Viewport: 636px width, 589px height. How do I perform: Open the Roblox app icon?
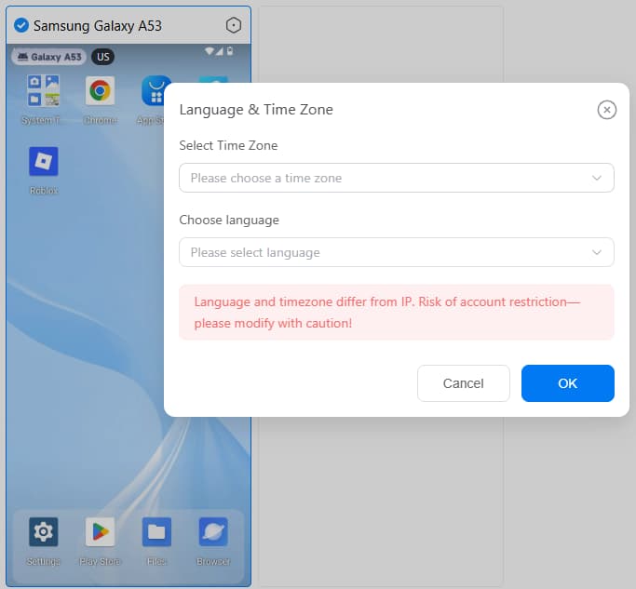click(x=44, y=162)
